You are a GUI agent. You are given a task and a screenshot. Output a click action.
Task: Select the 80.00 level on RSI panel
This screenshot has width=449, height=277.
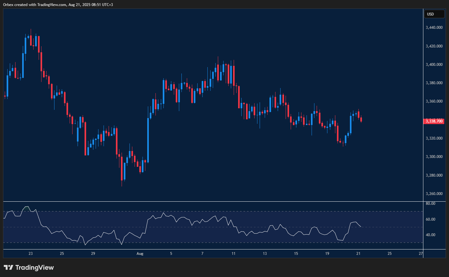point(430,204)
